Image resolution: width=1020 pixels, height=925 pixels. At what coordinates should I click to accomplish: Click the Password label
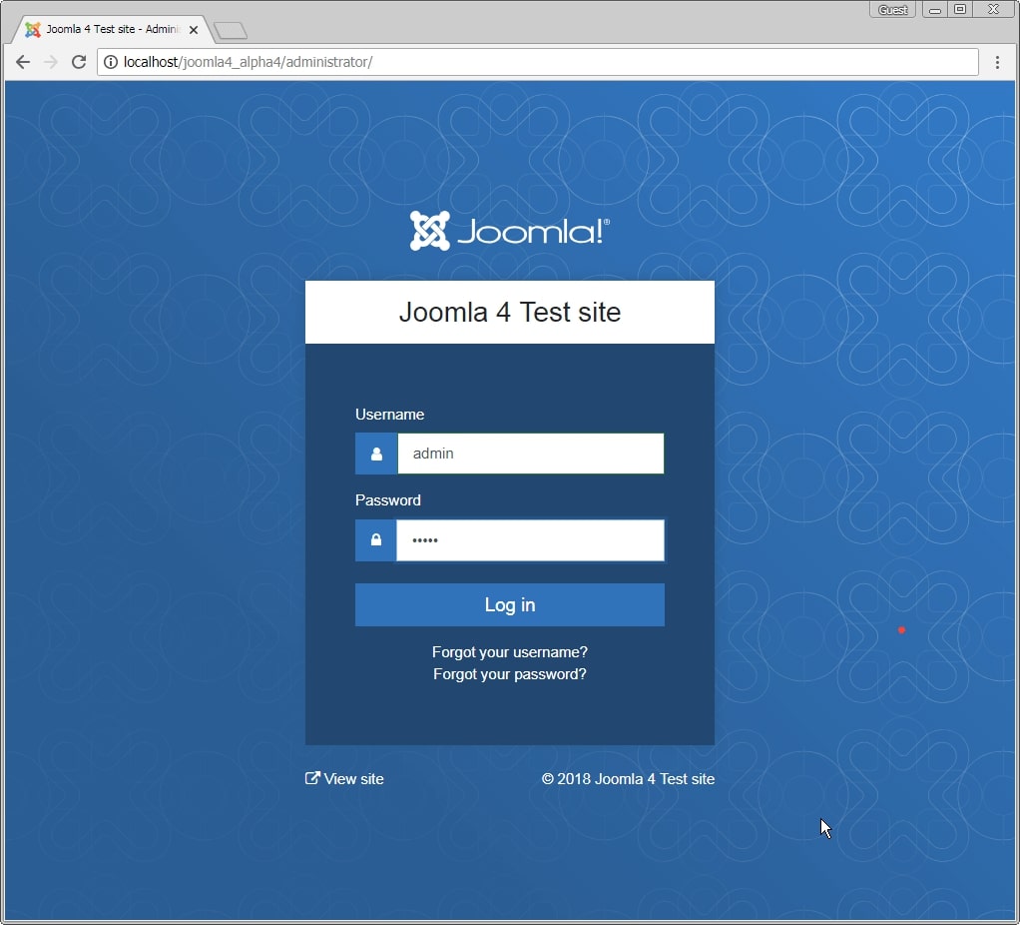click(387, 500)
